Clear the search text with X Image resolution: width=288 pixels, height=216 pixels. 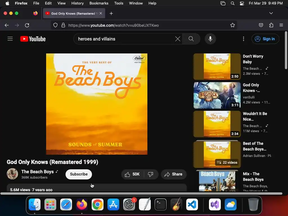[x=178, y=39]
